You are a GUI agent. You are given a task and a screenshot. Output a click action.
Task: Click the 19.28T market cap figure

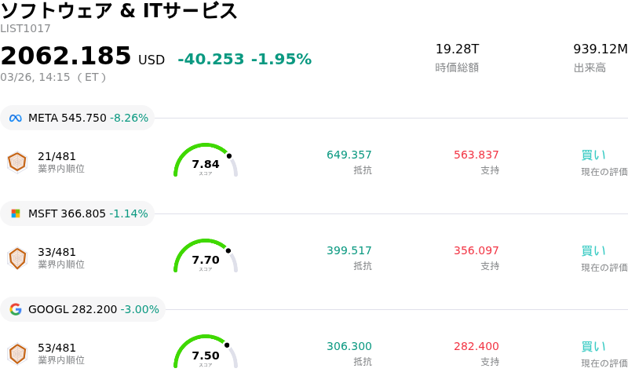point(457,49)
